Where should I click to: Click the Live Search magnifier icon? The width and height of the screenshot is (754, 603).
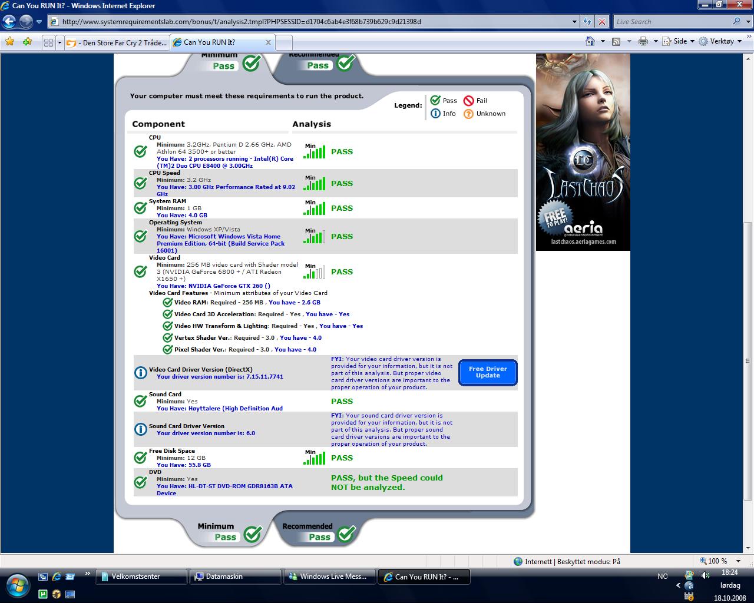pos(737,21)
